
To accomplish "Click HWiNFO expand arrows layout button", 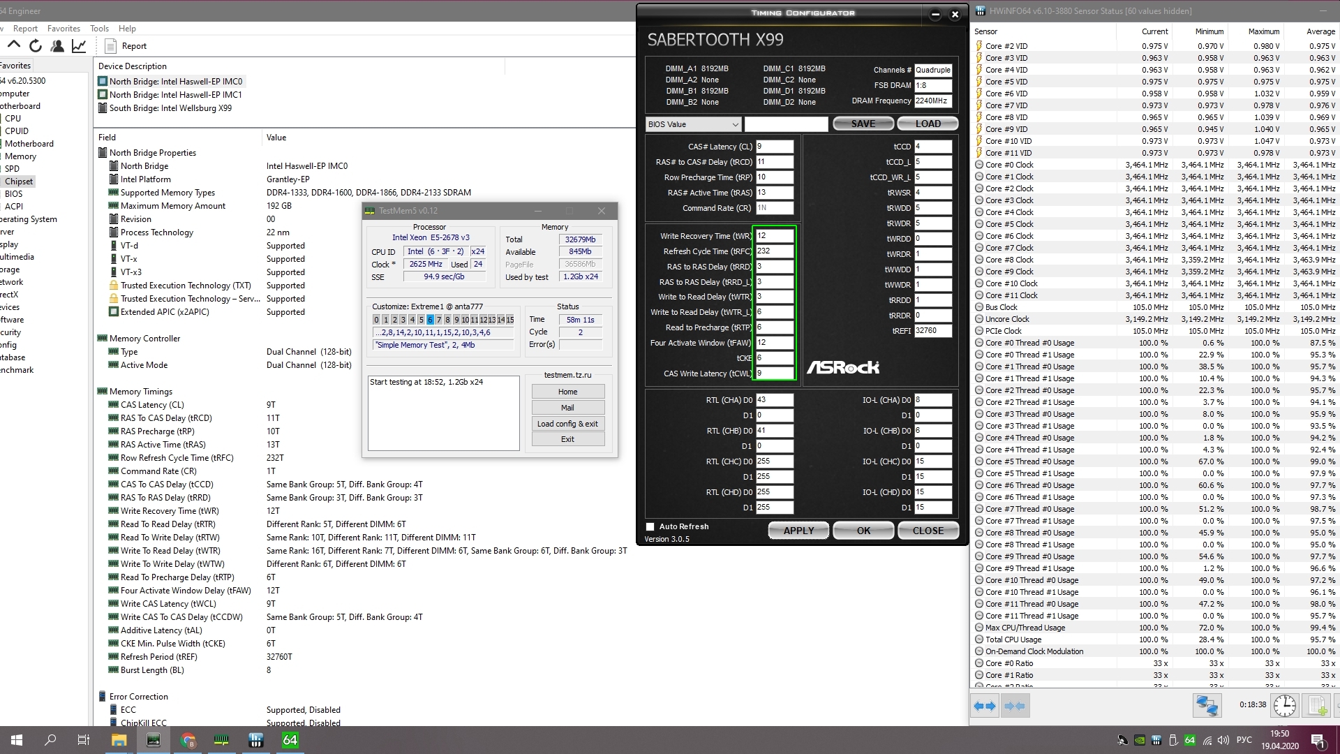I will 984,706.
